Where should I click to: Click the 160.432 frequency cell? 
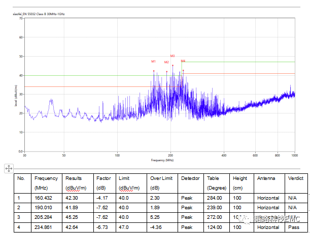(44, 198)
